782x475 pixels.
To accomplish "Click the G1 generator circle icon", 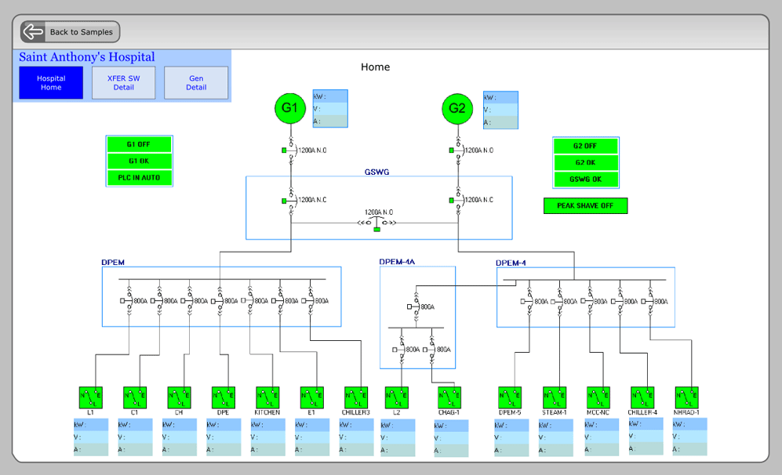I will point(289,108).
